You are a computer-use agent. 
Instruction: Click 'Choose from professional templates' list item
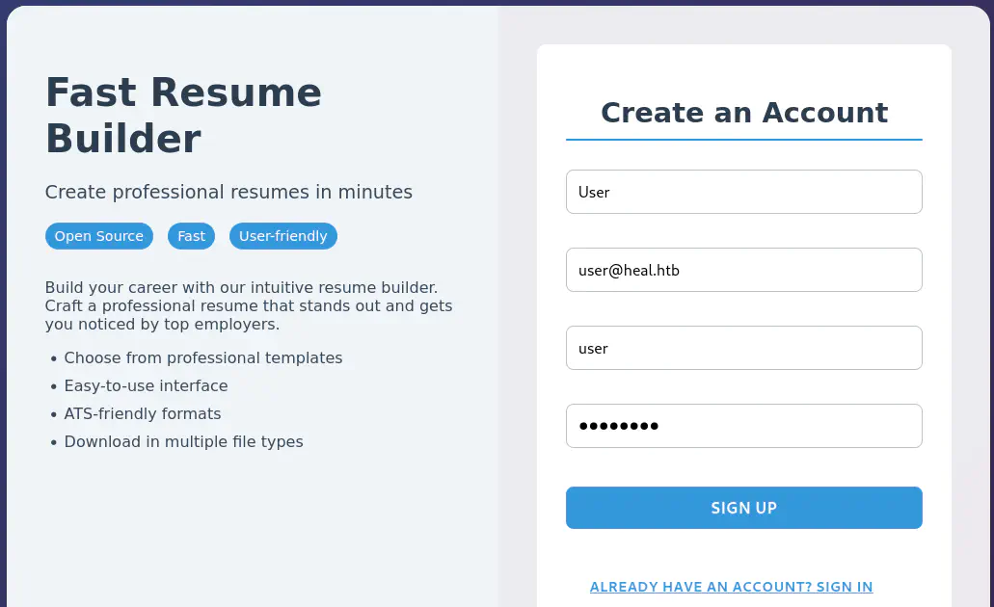pos(202,357)
